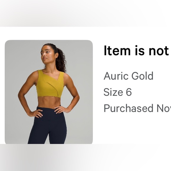
Task: Open the product photo thumbnail
Action: click(x=49, y=92)
